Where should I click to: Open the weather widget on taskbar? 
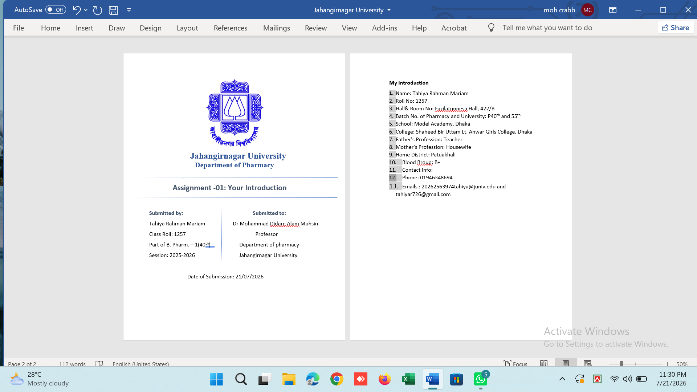(39, 379)
